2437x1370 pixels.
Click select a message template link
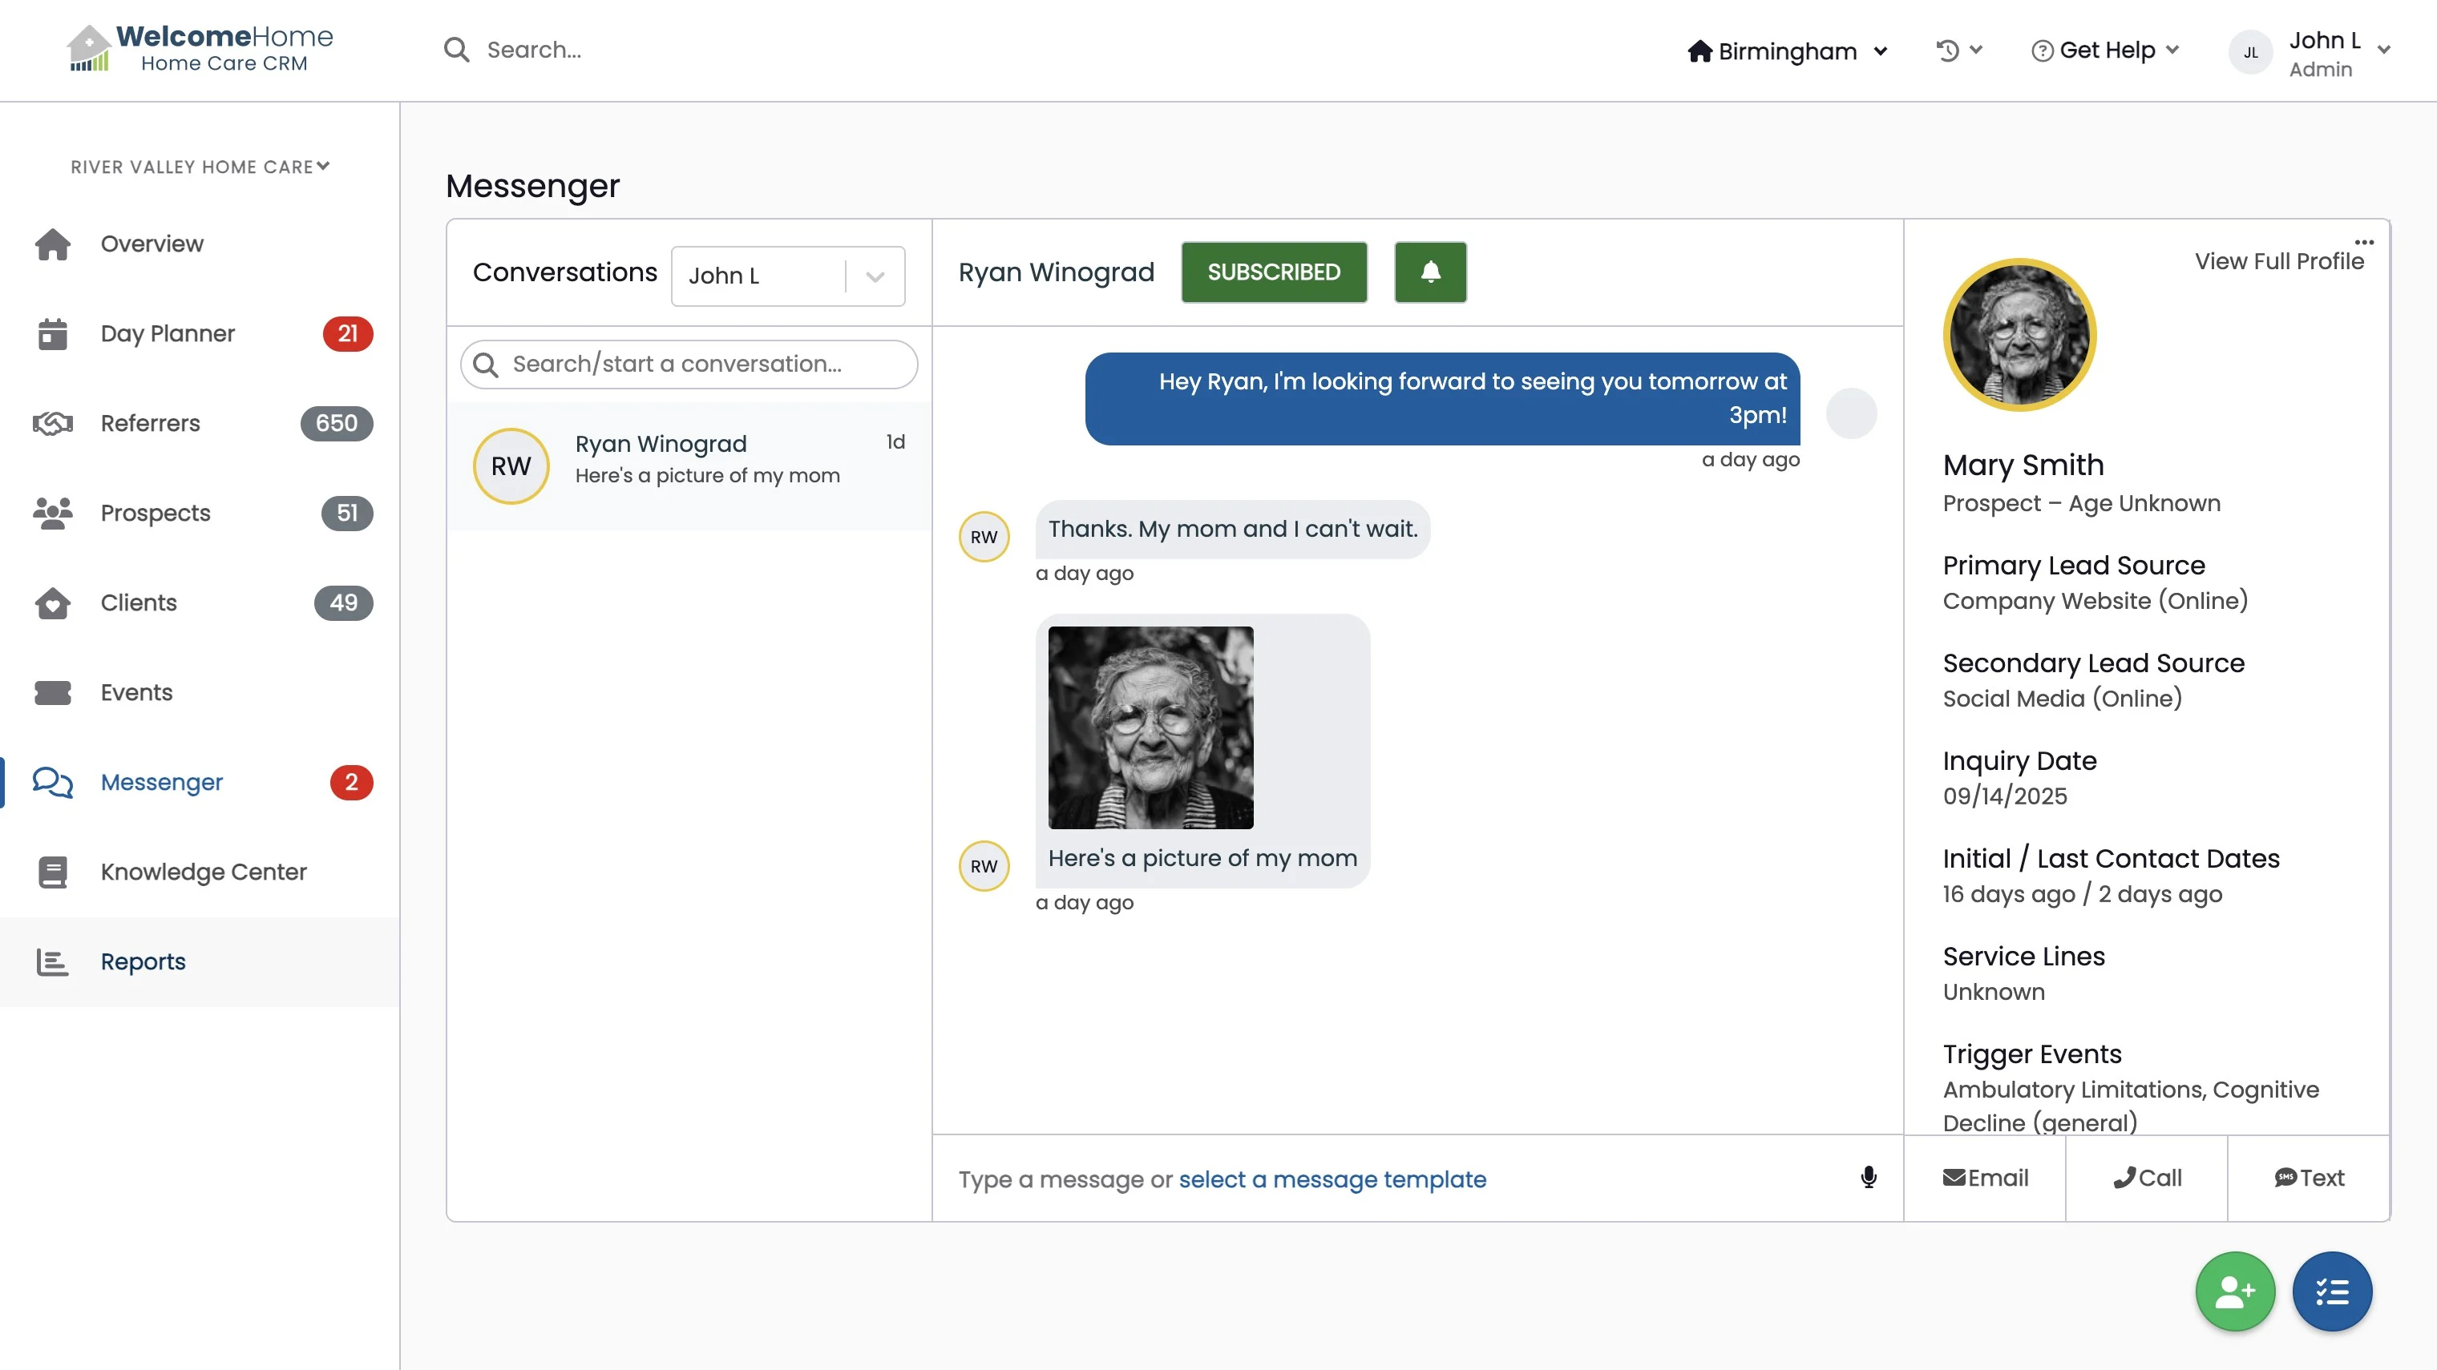pyautogui.click(x=1332, y=1179)
